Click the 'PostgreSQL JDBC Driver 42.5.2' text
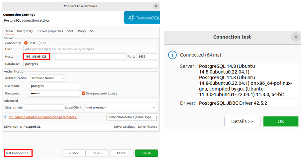 coord(233,103)
